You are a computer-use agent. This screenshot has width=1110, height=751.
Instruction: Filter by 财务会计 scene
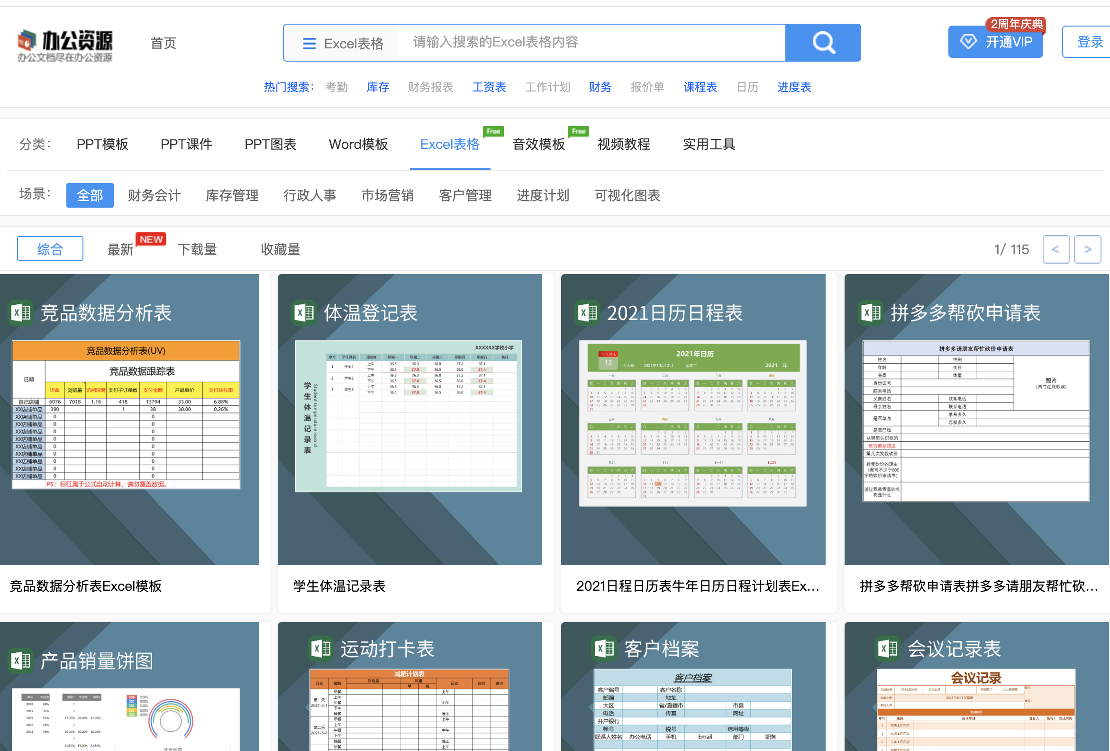[155, 195]
